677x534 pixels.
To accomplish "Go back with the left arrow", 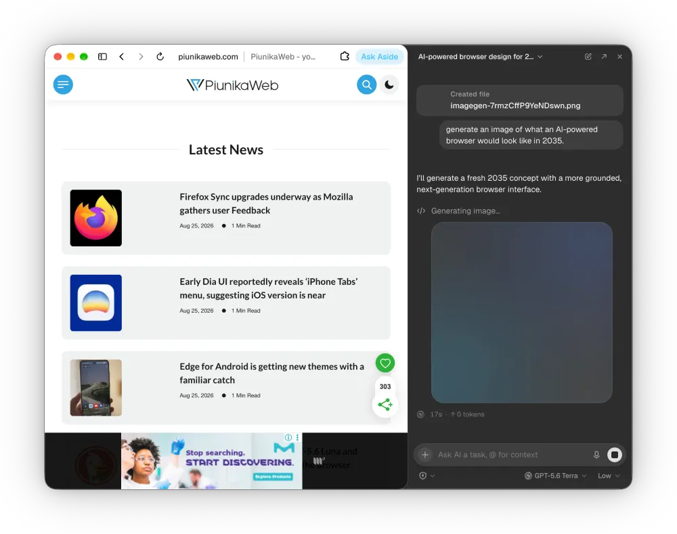I will point(122,57).
